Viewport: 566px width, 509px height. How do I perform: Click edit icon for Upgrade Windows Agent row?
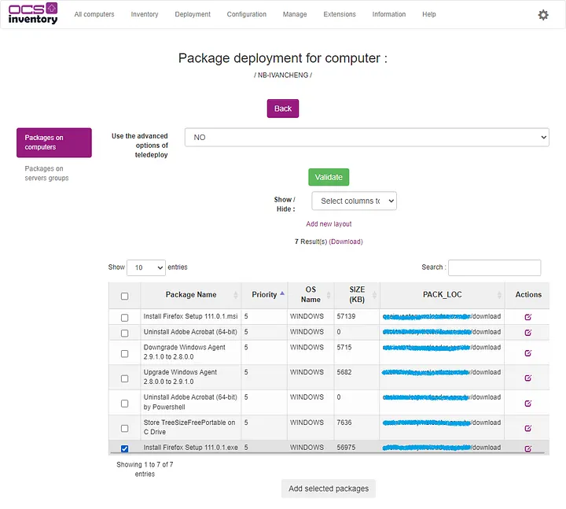527,378
